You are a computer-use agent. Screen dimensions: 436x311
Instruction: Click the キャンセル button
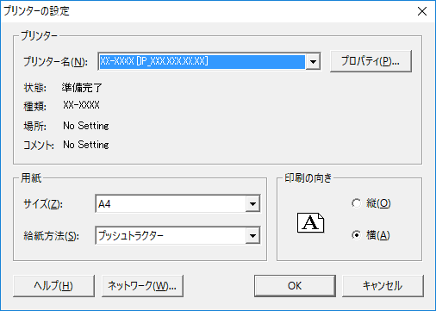(x=383, y=286)
